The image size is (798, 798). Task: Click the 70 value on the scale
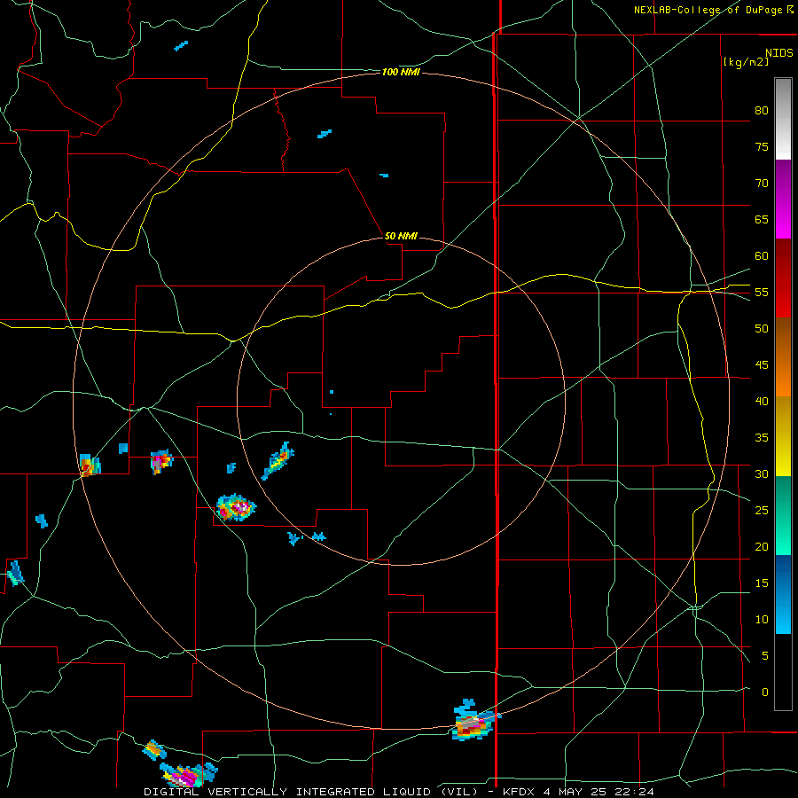[762, 184]
